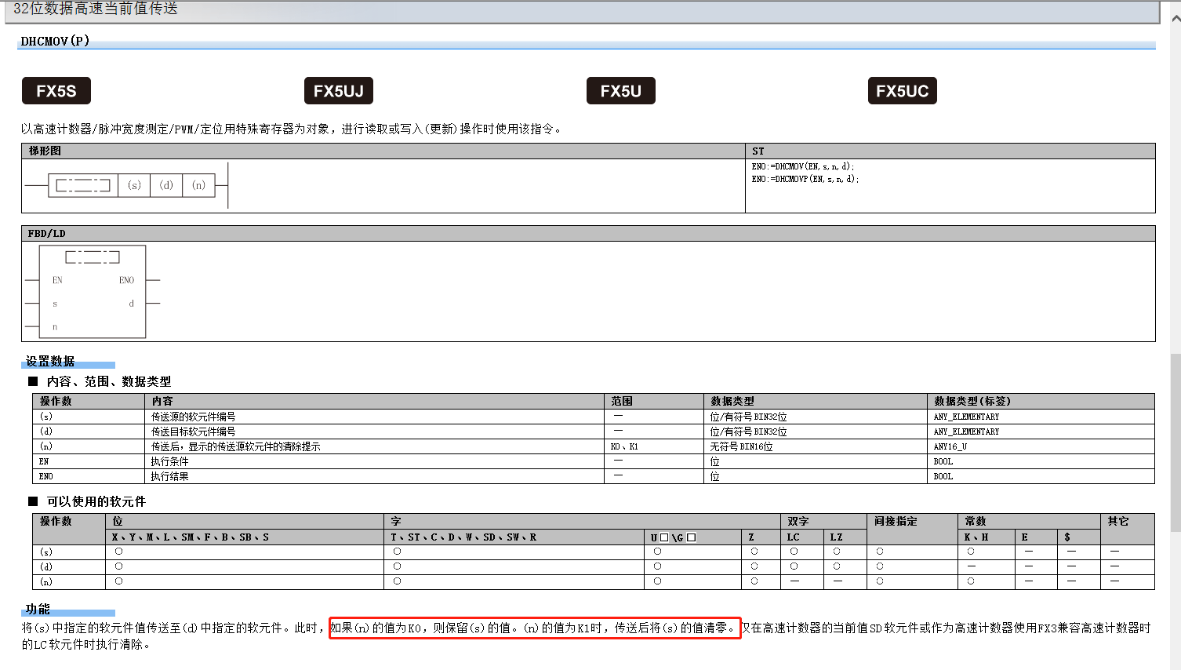Select the (n) operand cell in ladder diagram
Viewport: 1181px width, 670px height.
(x=198, y=185)
